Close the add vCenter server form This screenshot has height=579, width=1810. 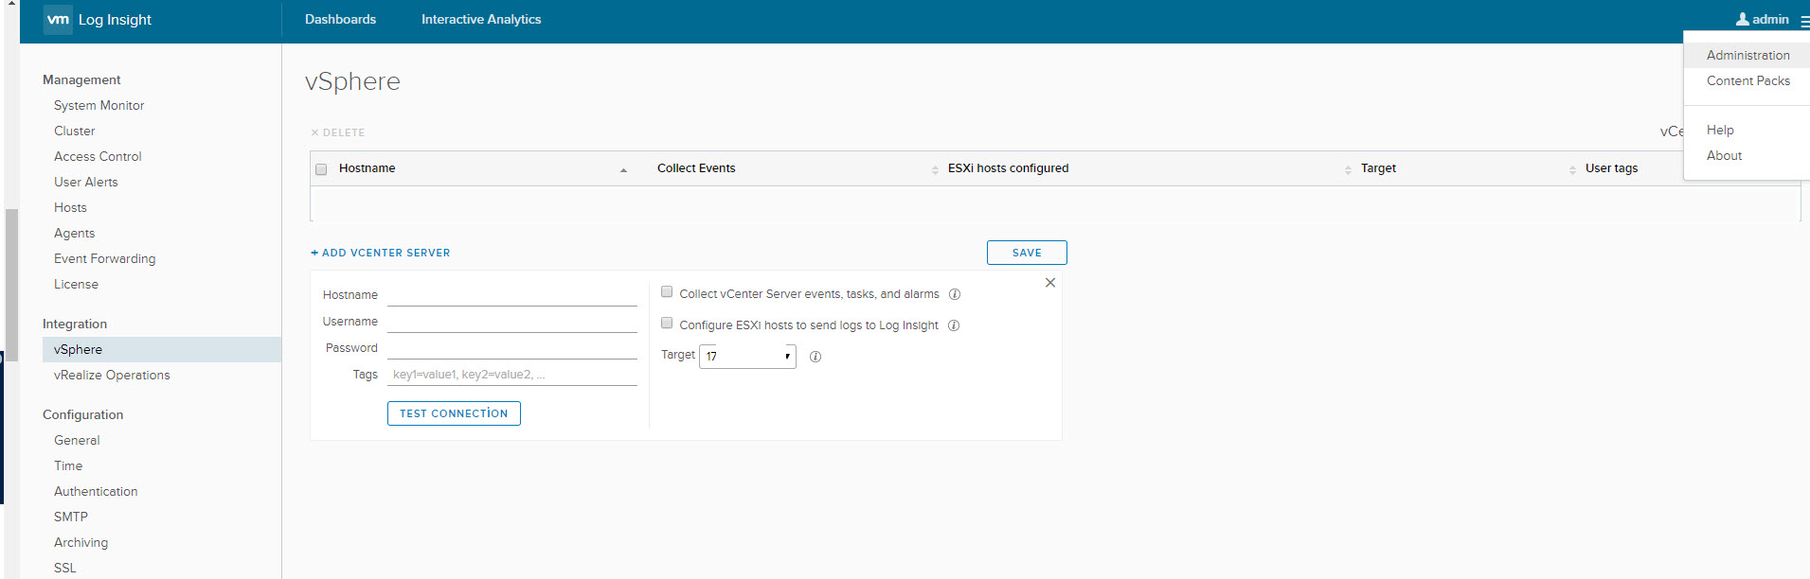point(1049,283)
